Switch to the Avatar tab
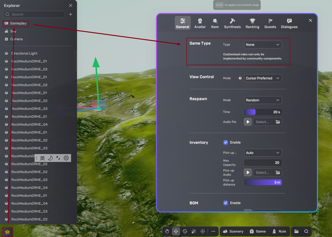This screenshot has width=332, height=237. coord(200,23)
